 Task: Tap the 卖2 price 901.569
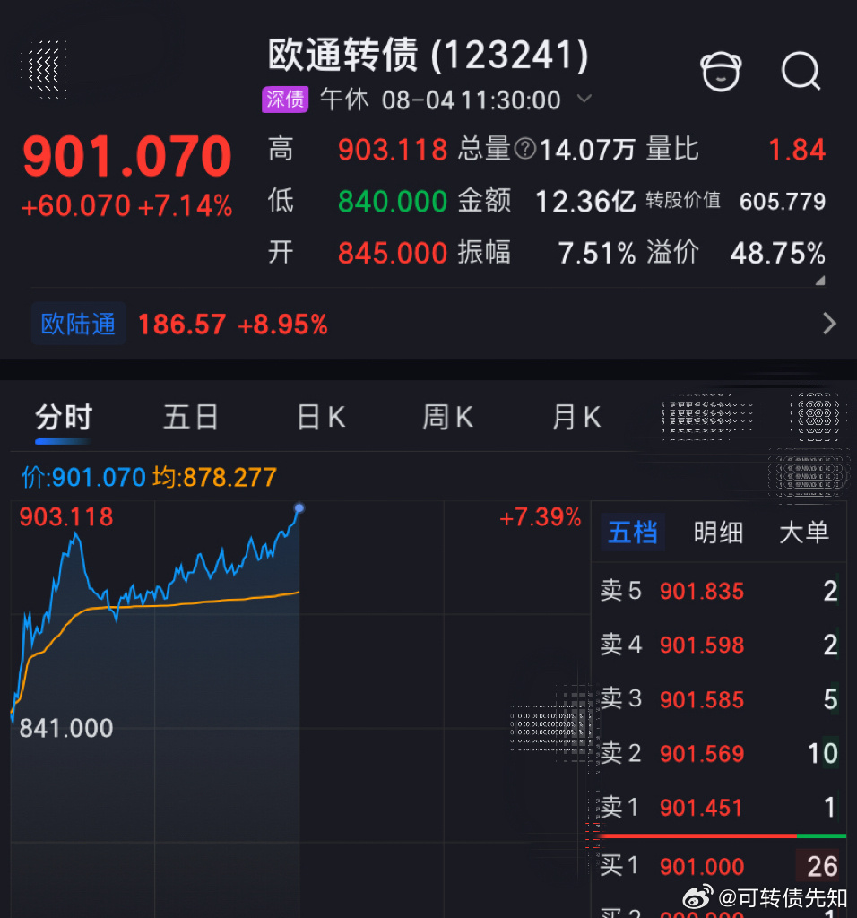(701, 753)
